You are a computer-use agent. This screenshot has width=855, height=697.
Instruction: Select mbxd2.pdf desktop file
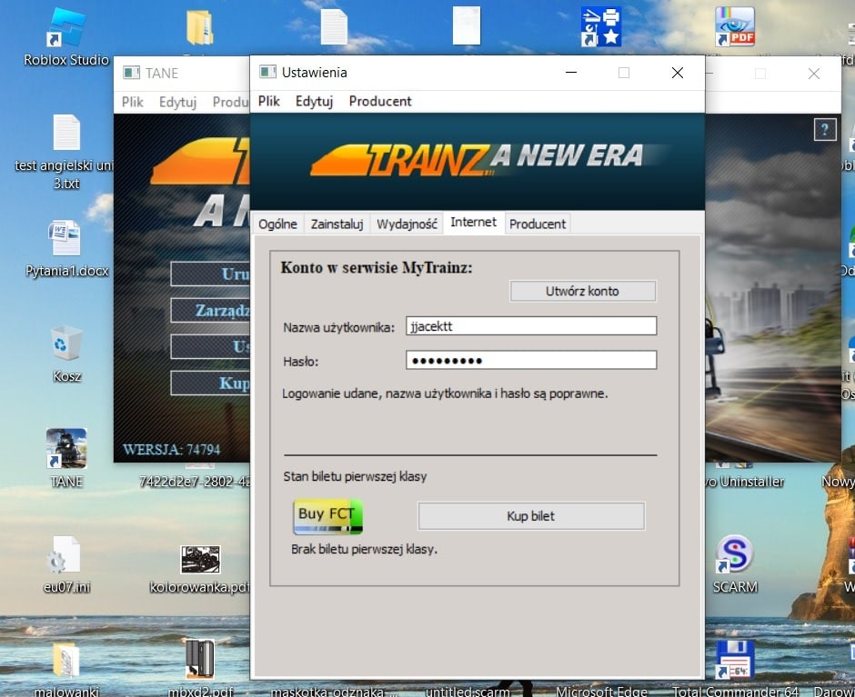click(x=199, y=660)
